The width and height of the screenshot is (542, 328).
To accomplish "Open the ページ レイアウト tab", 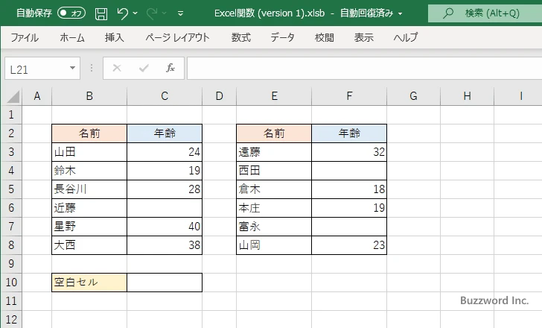I will [177, 37].
